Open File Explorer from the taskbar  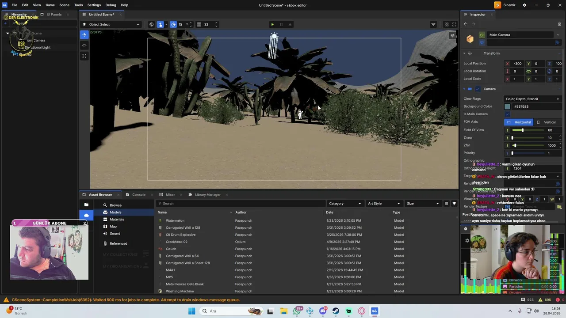tap(283, 311)
